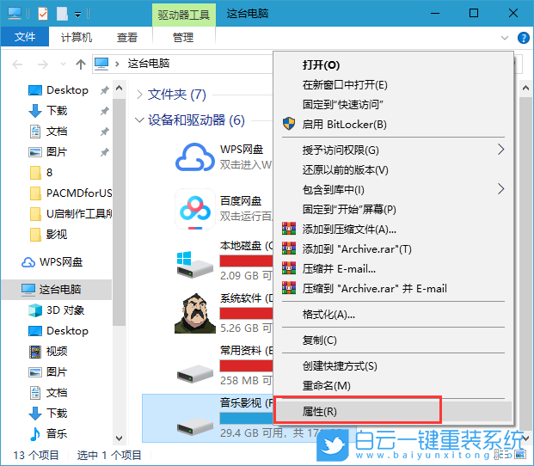Image resolution: width=534 pixels, height=466 pixels.
Task: Open folder 8 in navigation pane
Action: pos(41,173)
